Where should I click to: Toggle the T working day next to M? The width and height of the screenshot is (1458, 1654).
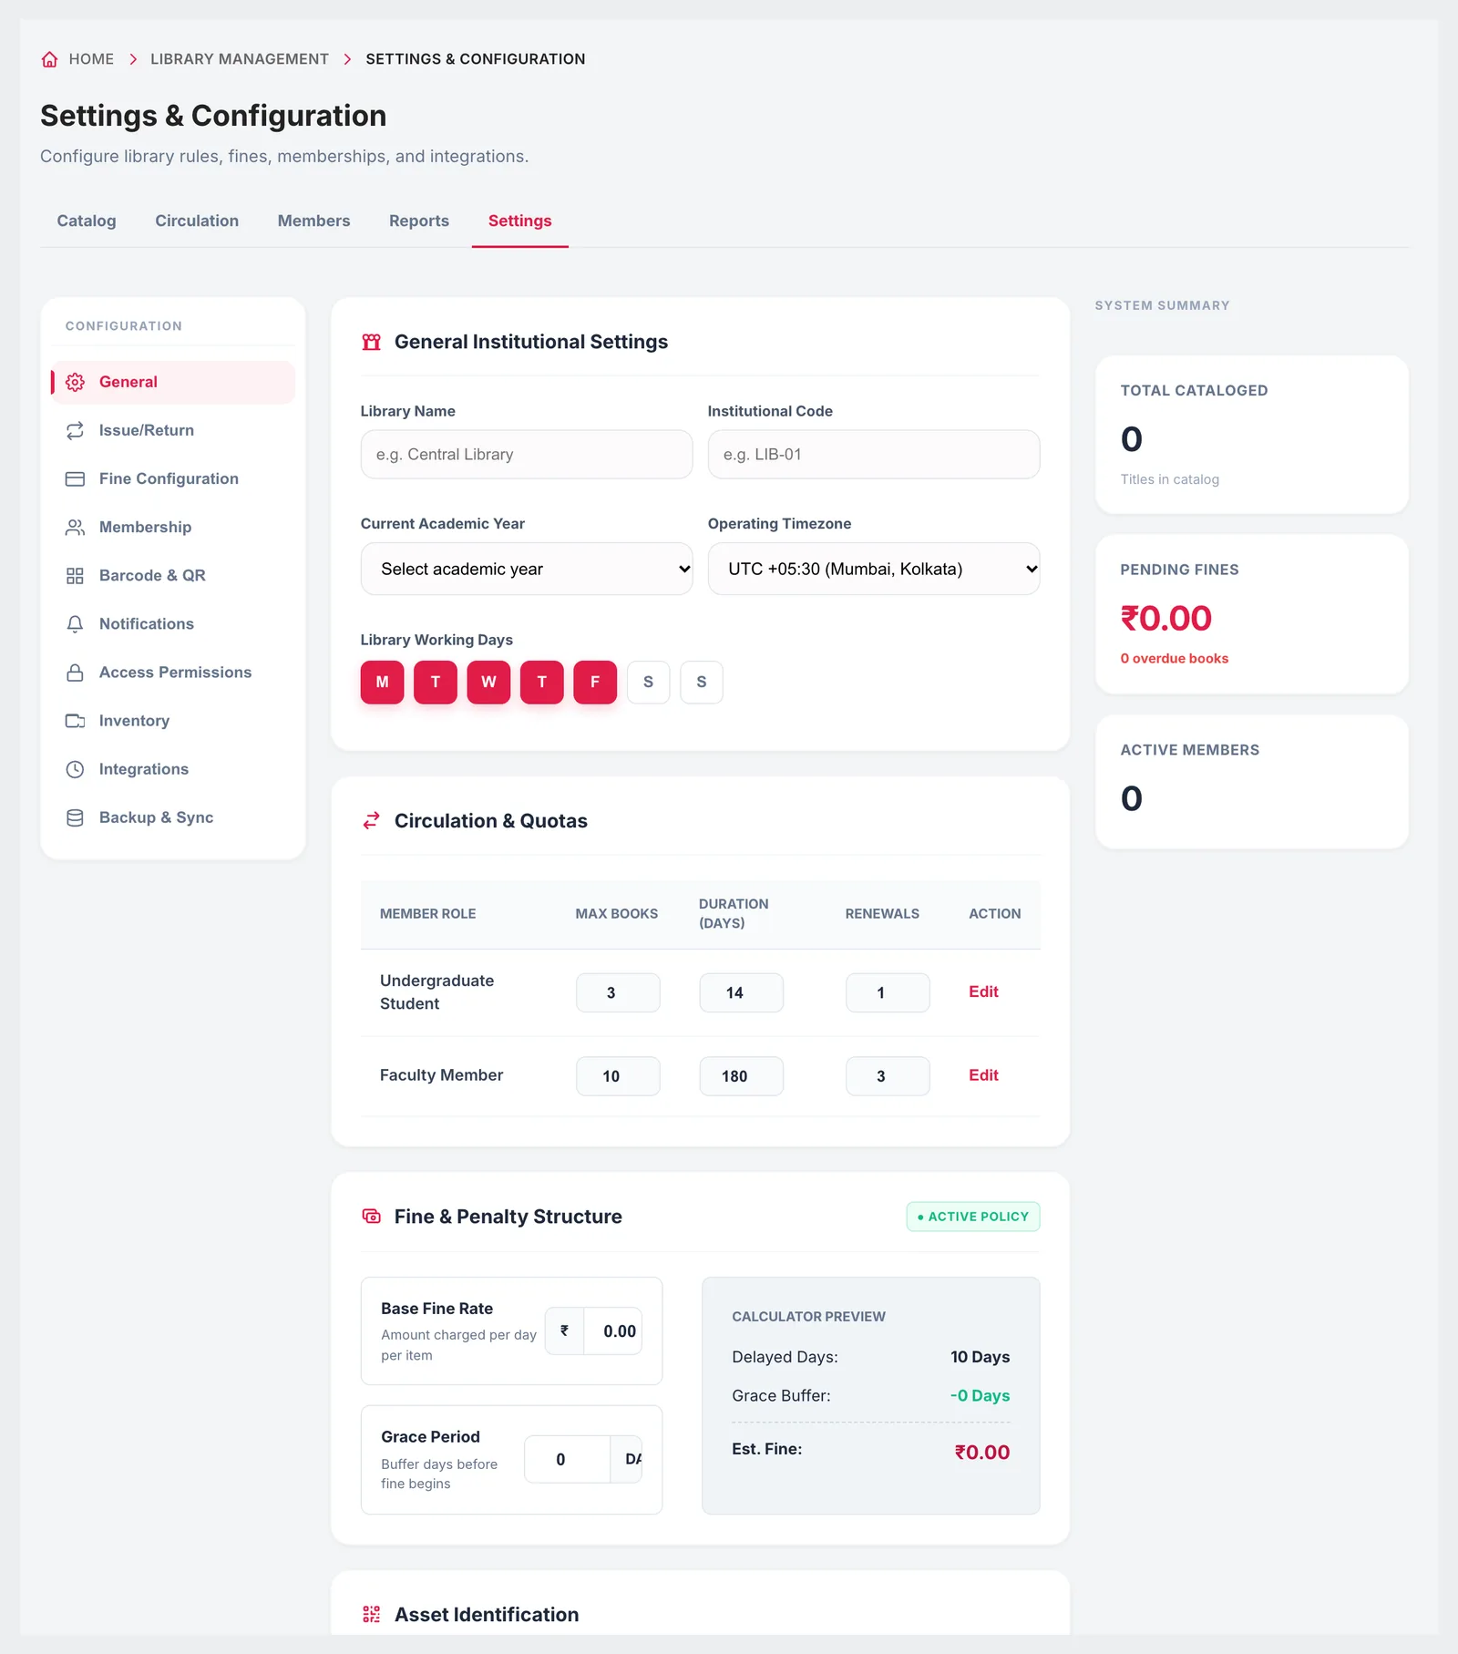click(436, 683)
